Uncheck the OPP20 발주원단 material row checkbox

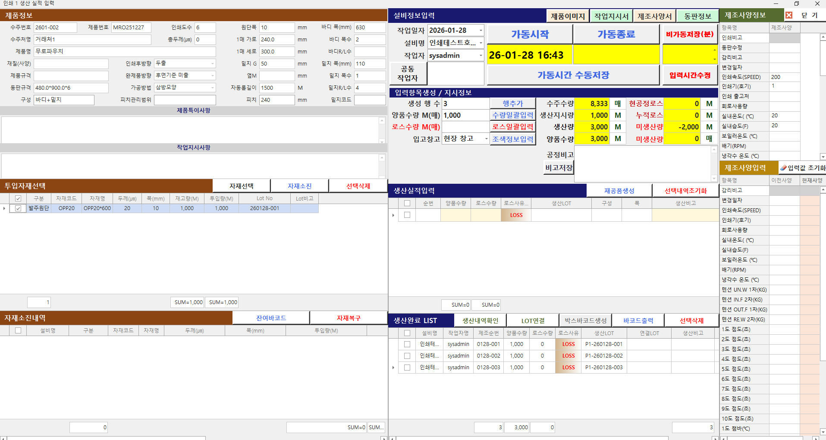tap(18, 208)
